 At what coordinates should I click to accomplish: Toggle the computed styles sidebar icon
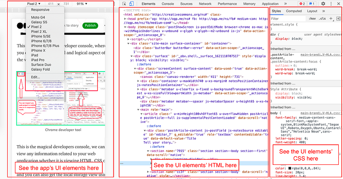coord(338,18)
